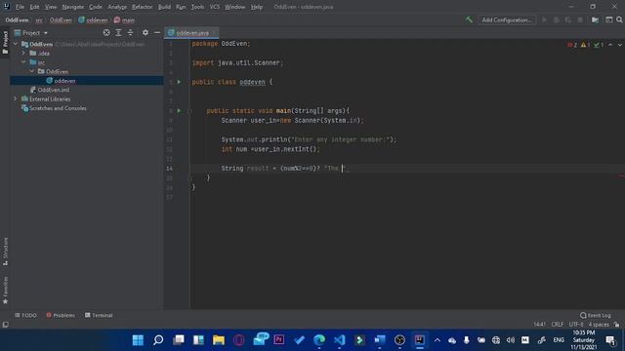Open the TODO tool window
Screen dimensions: 625x351
coord(26,315)
